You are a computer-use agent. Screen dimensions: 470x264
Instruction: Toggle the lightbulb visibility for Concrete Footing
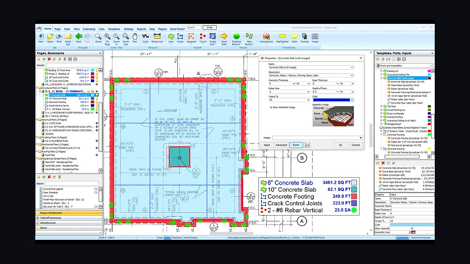(x=96, y=102)
